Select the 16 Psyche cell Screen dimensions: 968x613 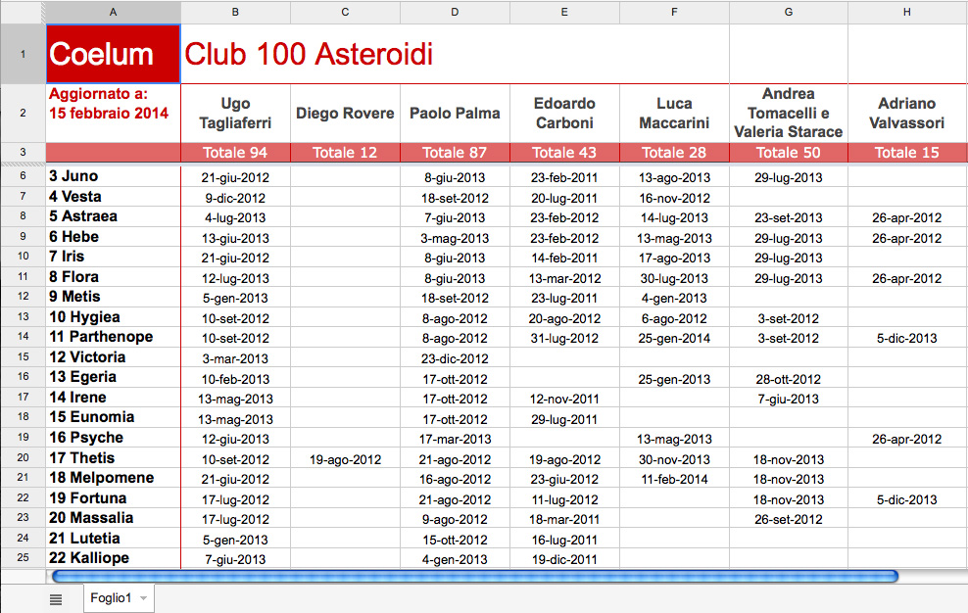tap(113, 438)
